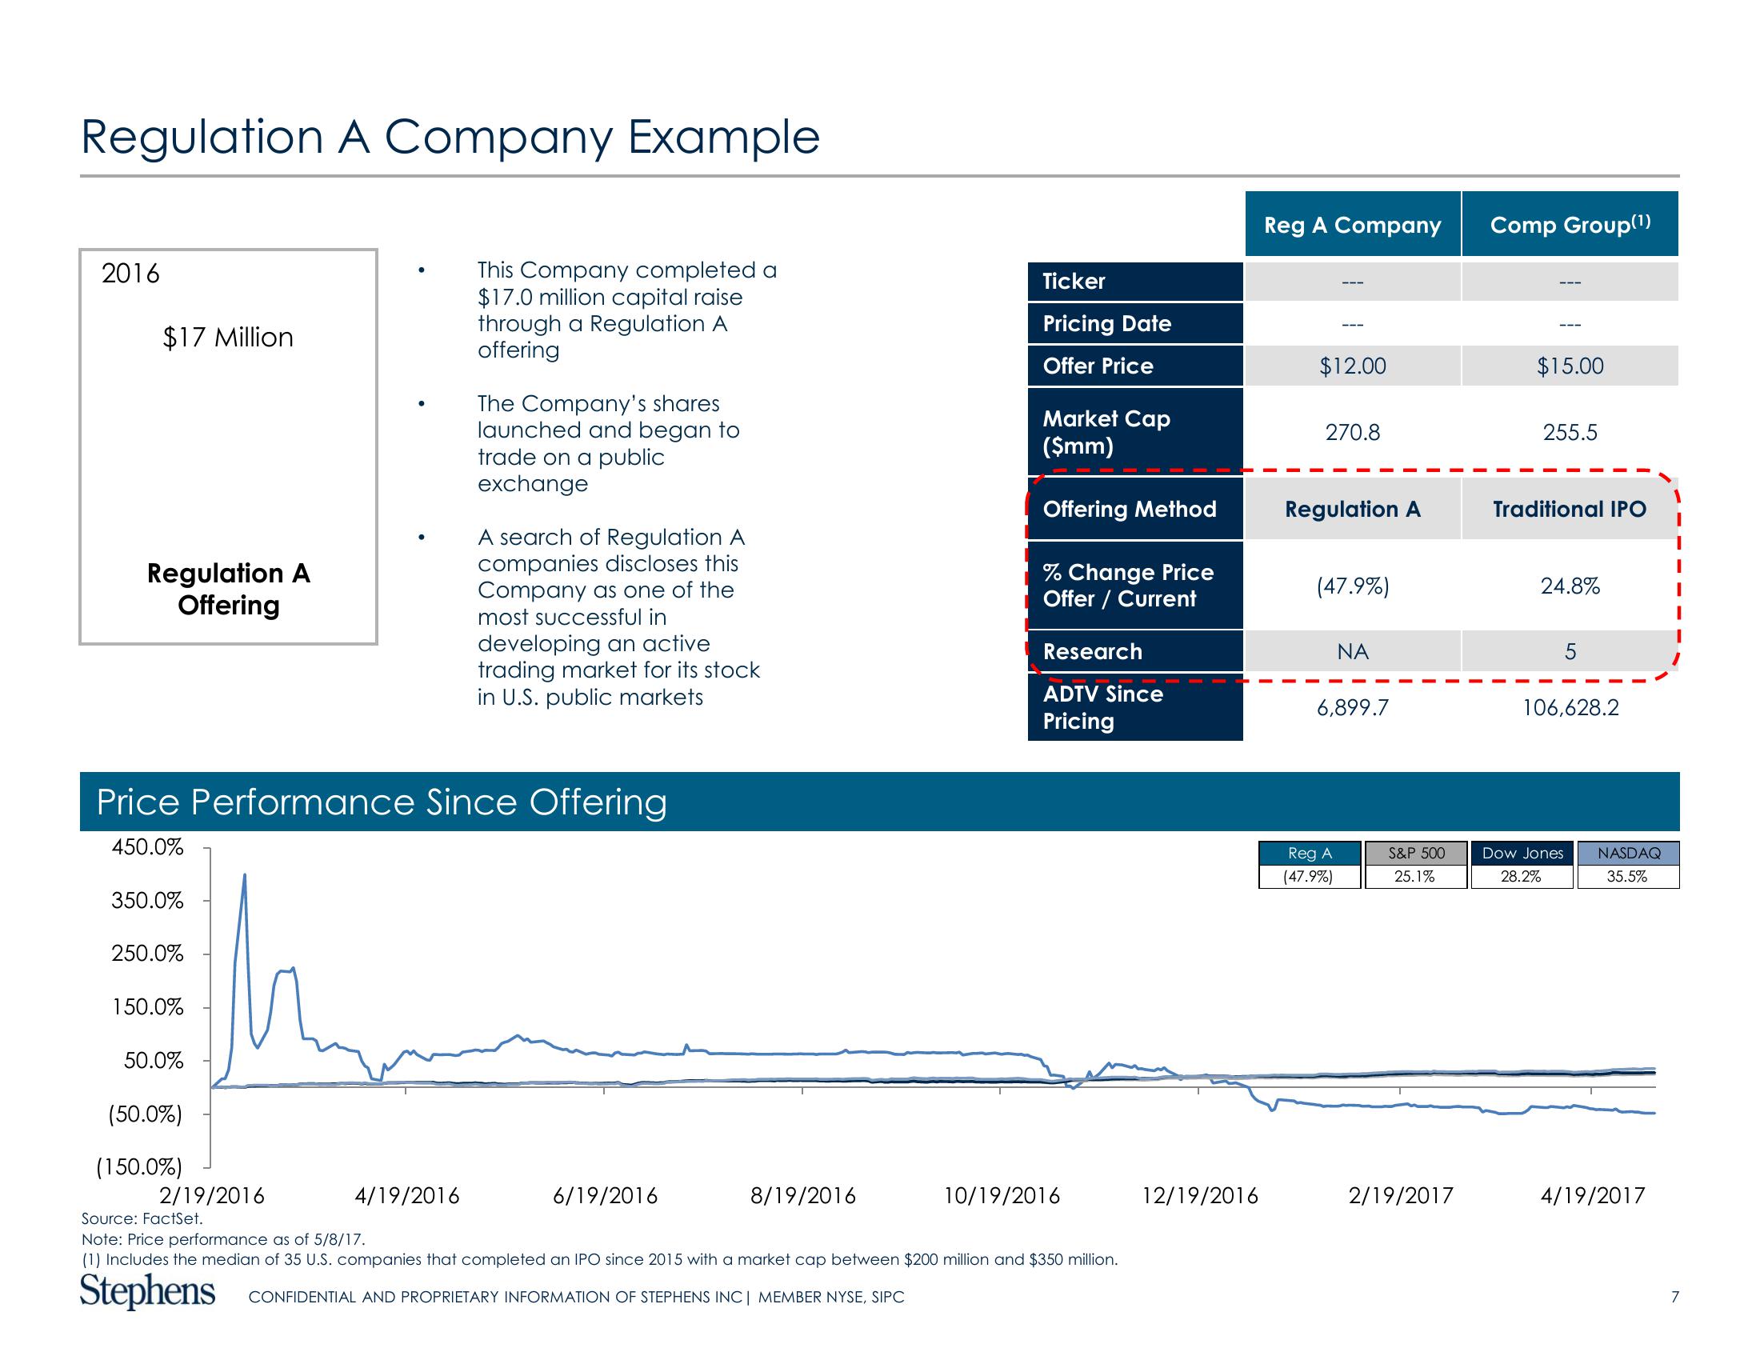1760x1360 pixels.
Task: Click the '% Change Price Offer / Current' label
Action: [1134, 586]
